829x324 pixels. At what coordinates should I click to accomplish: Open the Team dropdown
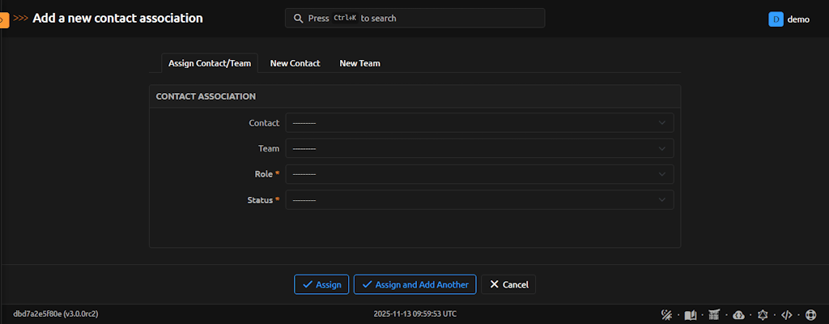click(x=479, y=149)
